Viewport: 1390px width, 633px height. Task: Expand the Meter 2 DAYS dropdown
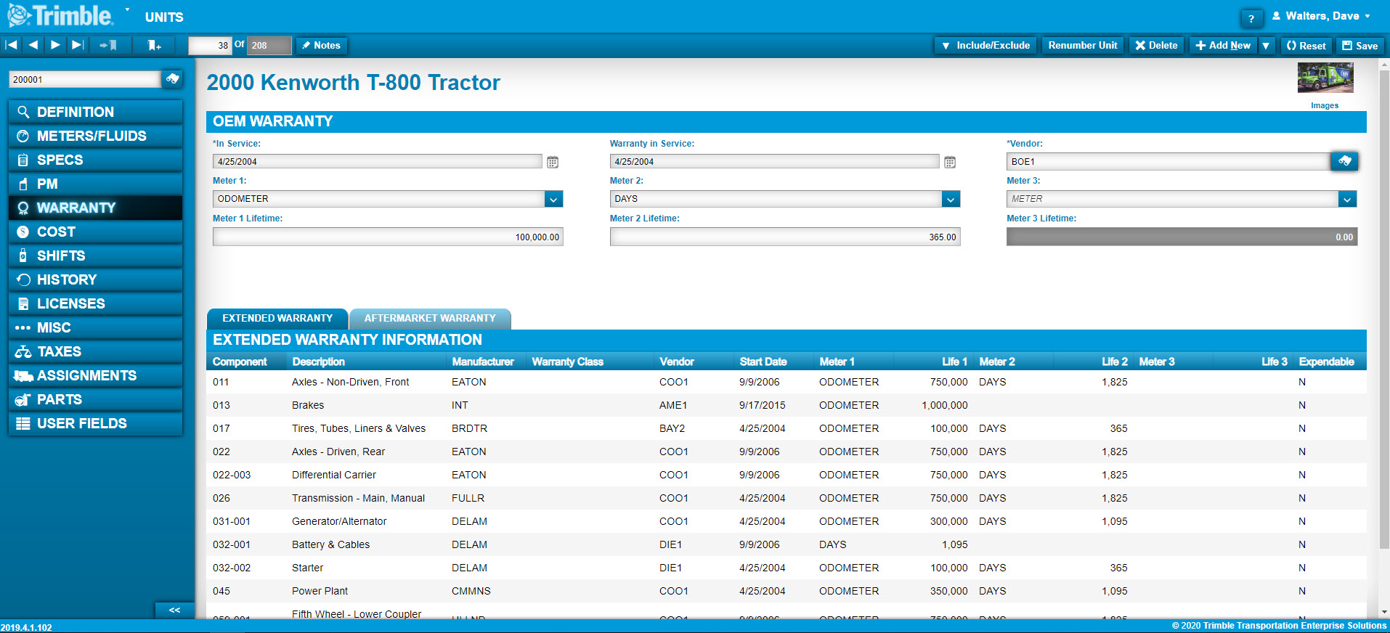pyautogui.click(x=951, y=199)
